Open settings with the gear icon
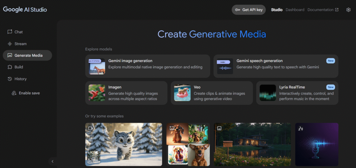The height and width of the screenshot is (168, 356). click(348, 10)
